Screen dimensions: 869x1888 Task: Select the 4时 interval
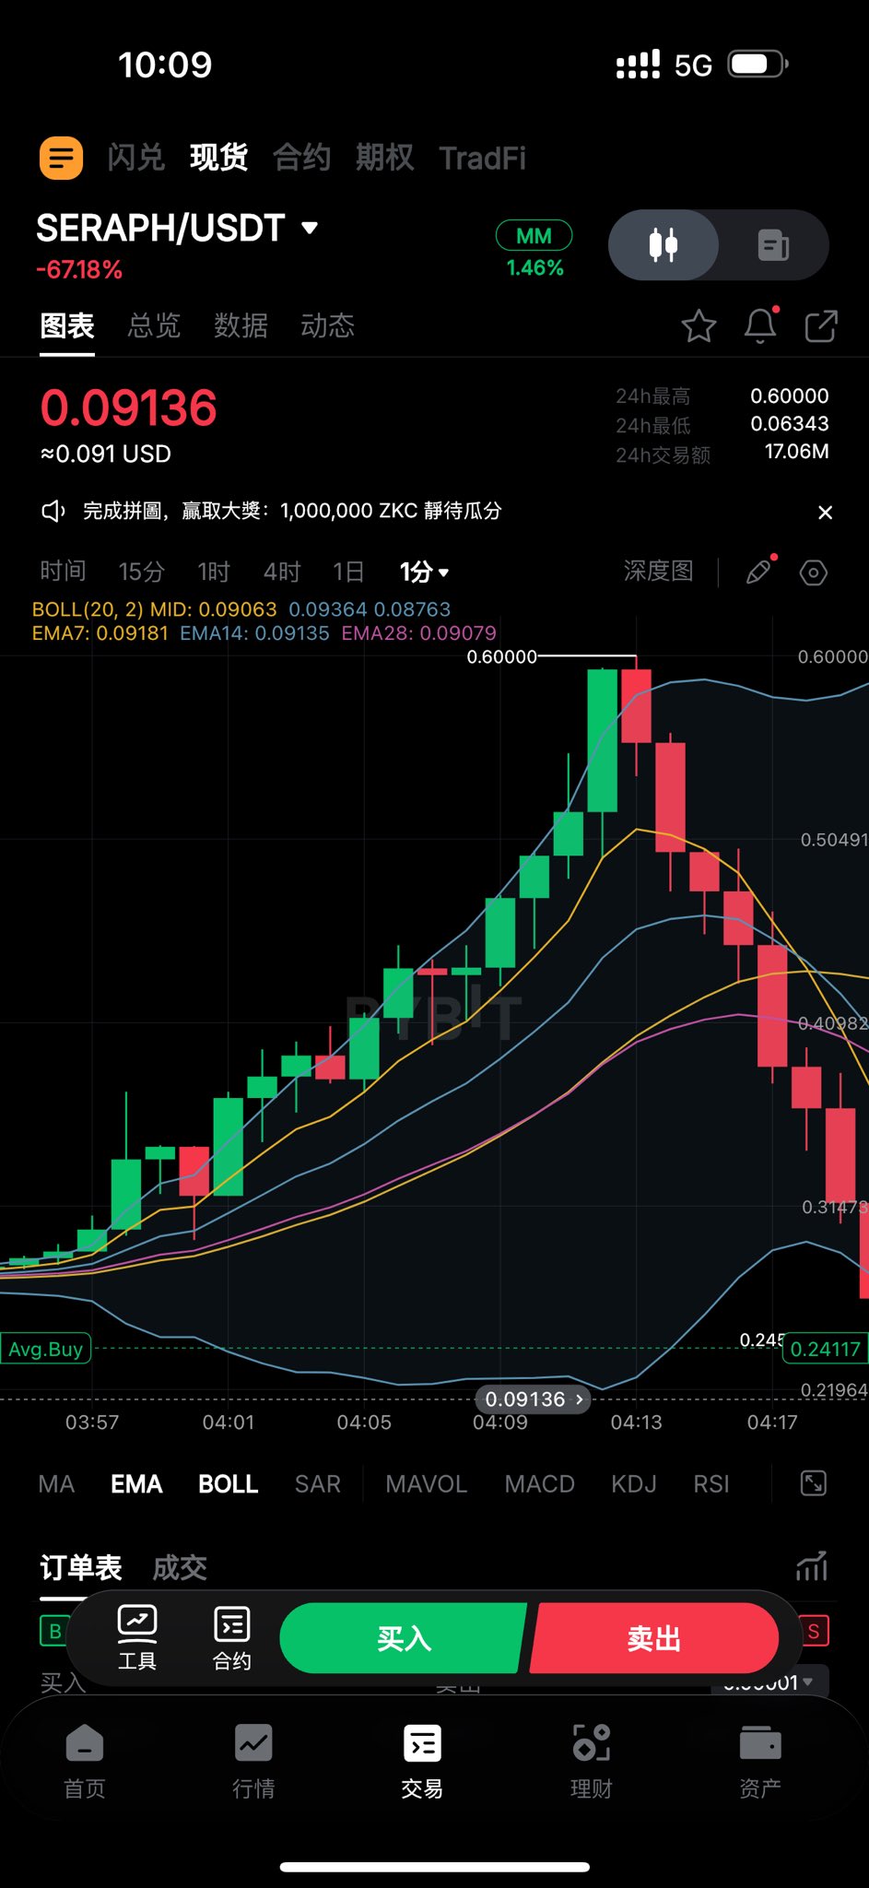(x=282, y=572)
